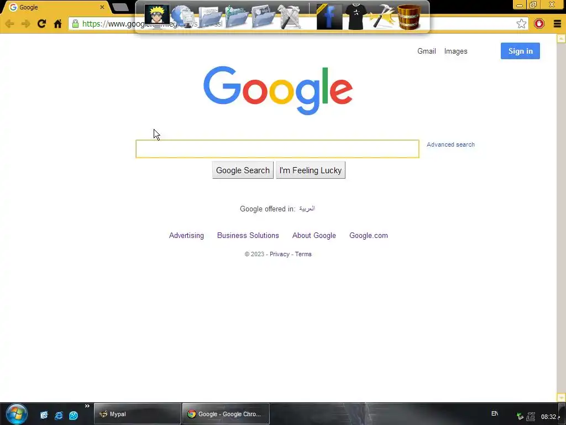566x425 pixels.
Task: Open the pictures folder in the dock
Action: pos(264,17)
